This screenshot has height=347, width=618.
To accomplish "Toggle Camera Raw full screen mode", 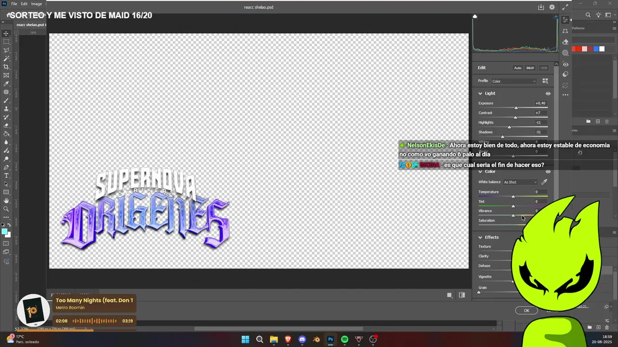I will [565, 7].
